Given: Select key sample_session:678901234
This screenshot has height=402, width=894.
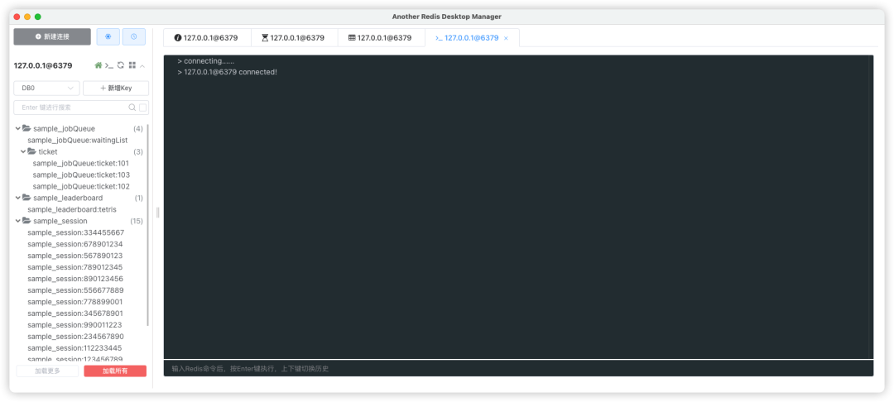Looking at the screenshot, I should tap(75, 244).
